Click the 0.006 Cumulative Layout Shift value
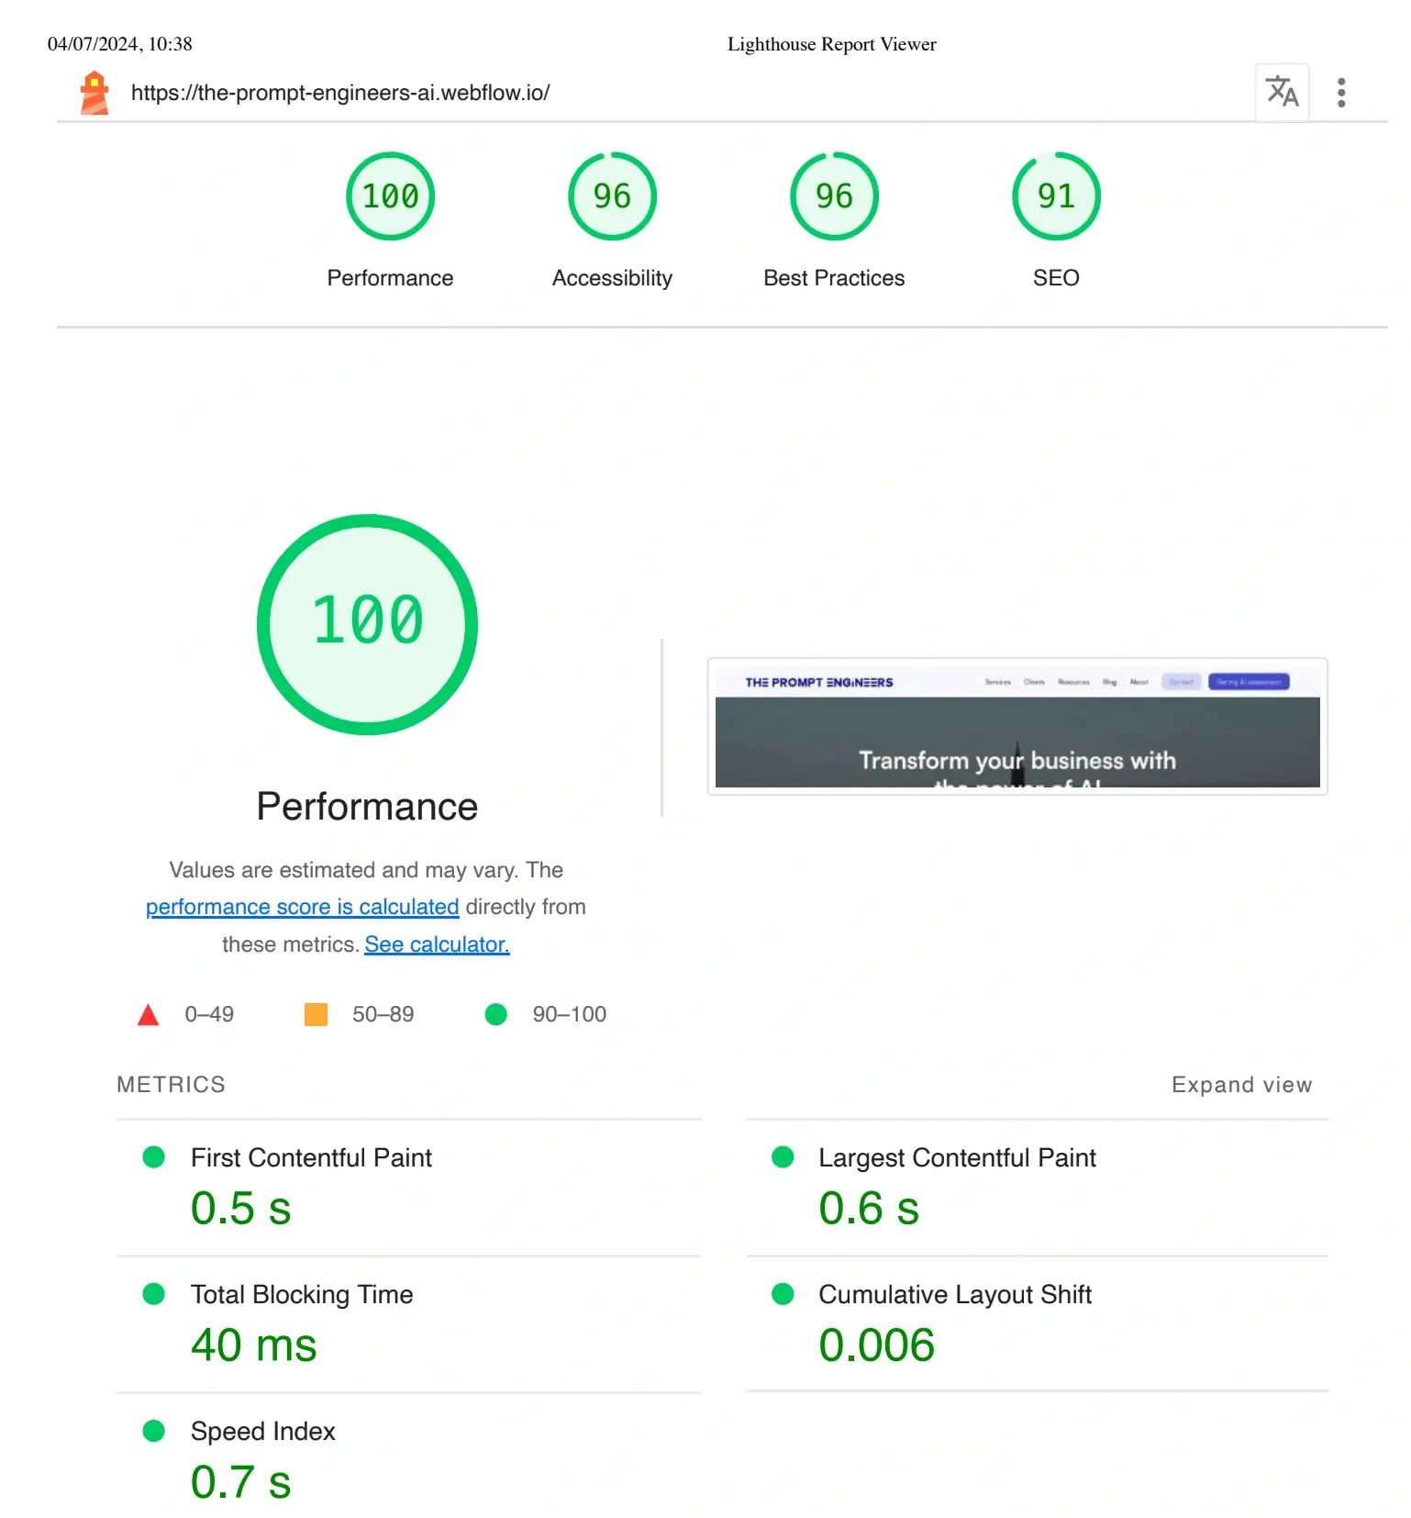1411x1518 pixels. click(877, 1345)
